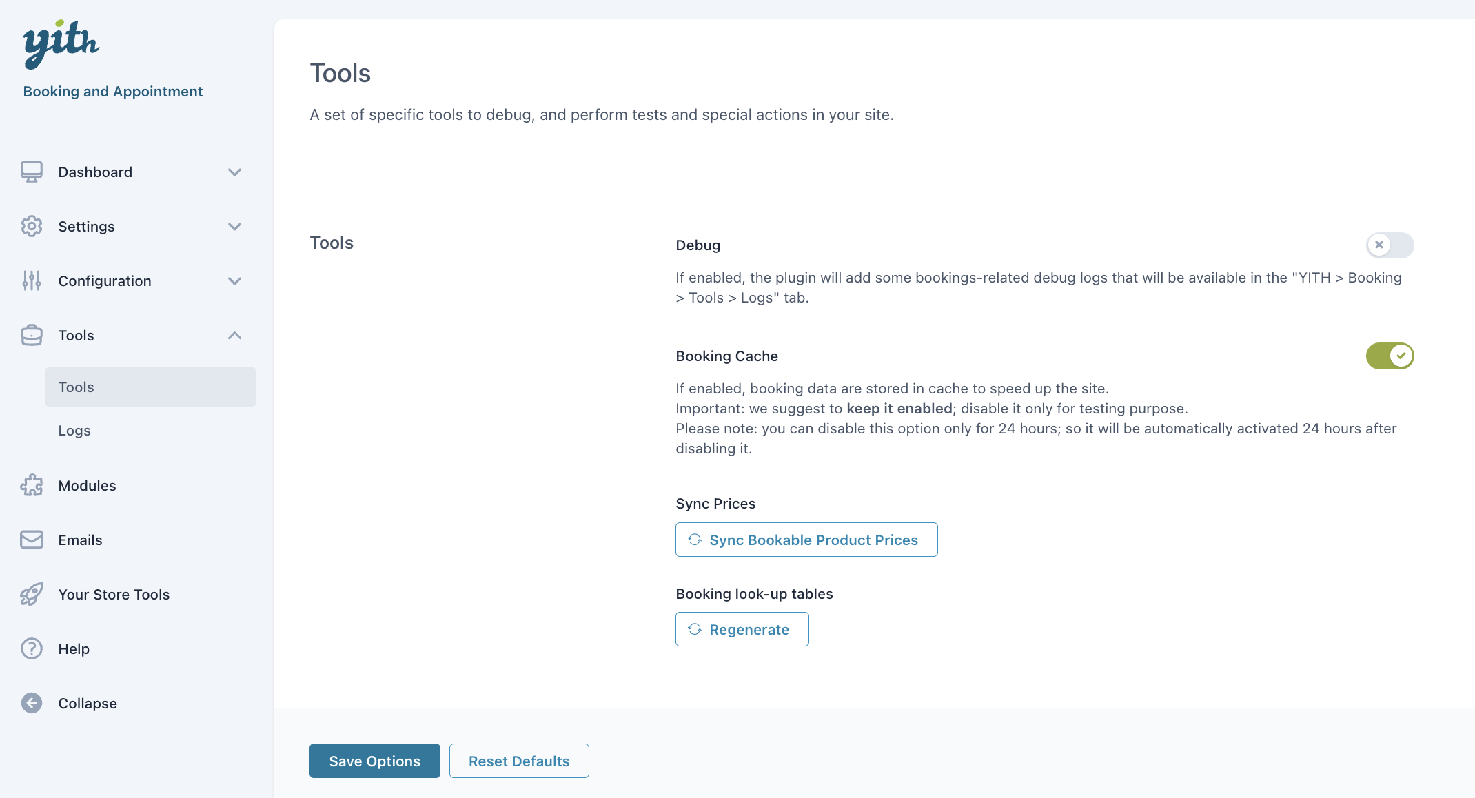This screenshot has width=1475, height=798.
Task: Expand the Settings menu chevron
Action: click(x=234, y=226)
